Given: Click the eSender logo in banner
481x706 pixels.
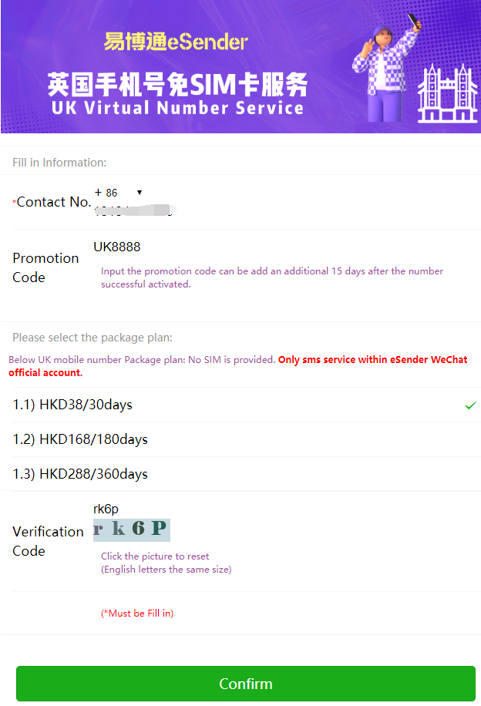Looking at the screenshot, I should click(x=176, y=42).
